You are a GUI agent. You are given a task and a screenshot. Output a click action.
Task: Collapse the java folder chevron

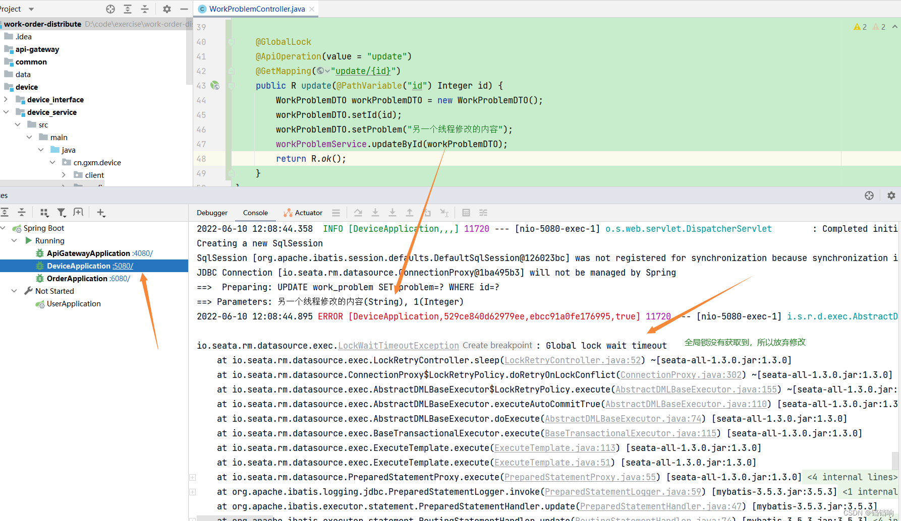point(41,150)
